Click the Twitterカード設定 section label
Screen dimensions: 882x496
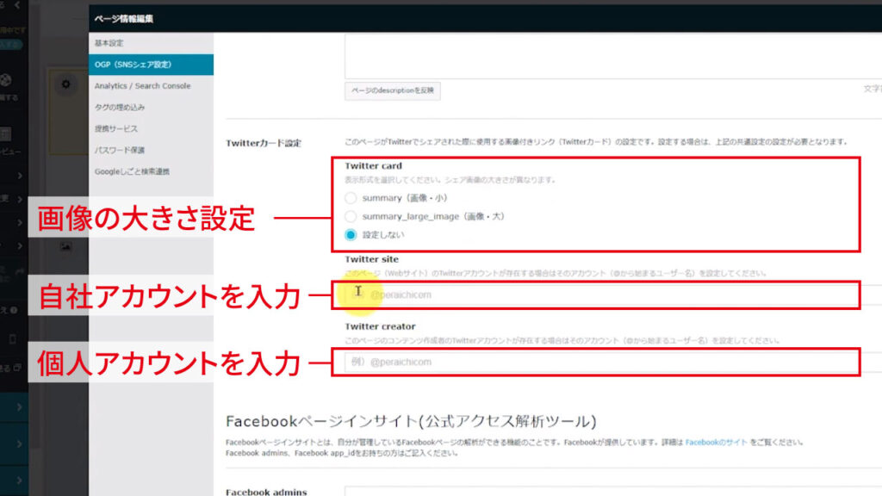click(264, 144)
